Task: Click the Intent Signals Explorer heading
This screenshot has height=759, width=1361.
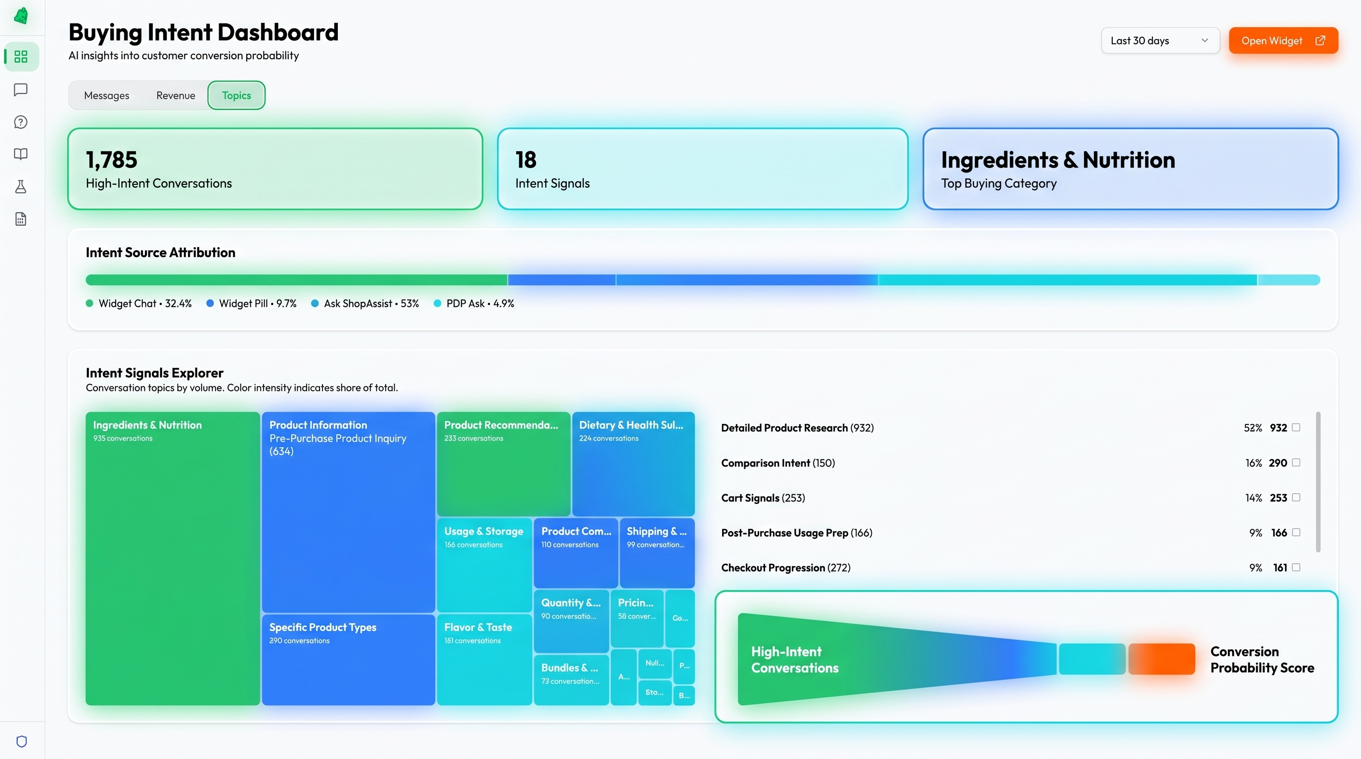Action: pos(155,373)
